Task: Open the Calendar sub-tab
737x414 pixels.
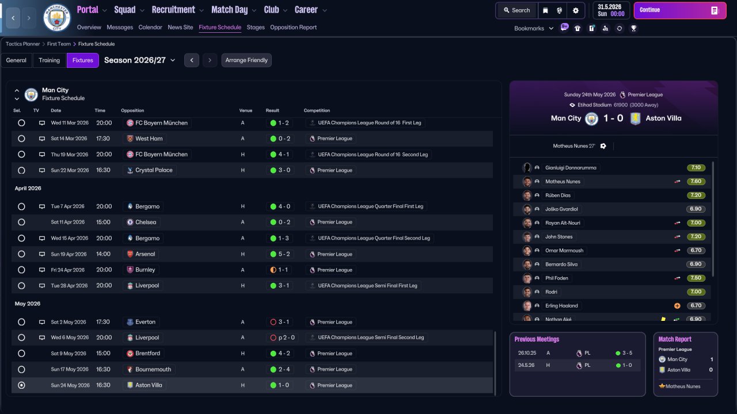Action: pyautogui.click(x=150, y=27)
